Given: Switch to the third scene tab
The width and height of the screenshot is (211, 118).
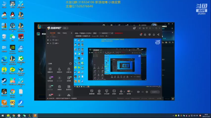Looking at the screenshot, I should 65,33.
